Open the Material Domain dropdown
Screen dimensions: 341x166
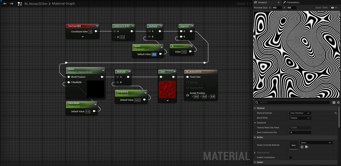(300, 113)
